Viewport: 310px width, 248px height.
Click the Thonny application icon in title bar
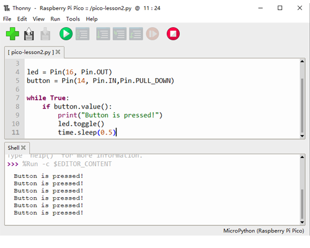(7, 8)
